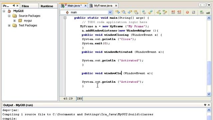Click the "compile:" output line

point(10,119)
